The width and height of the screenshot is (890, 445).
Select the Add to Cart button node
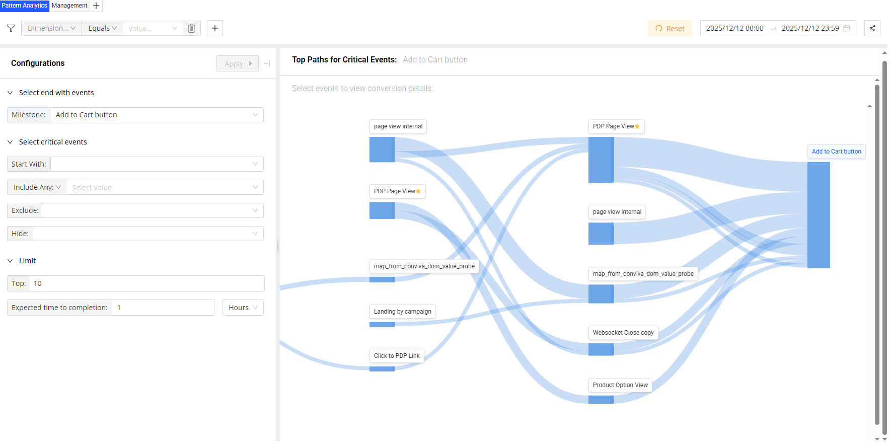pyautogui.click(x=836, y=152)
